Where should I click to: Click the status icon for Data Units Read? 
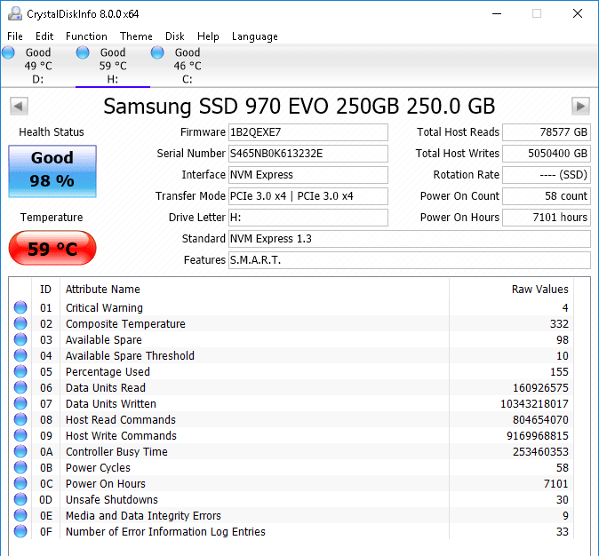(20, 387)
